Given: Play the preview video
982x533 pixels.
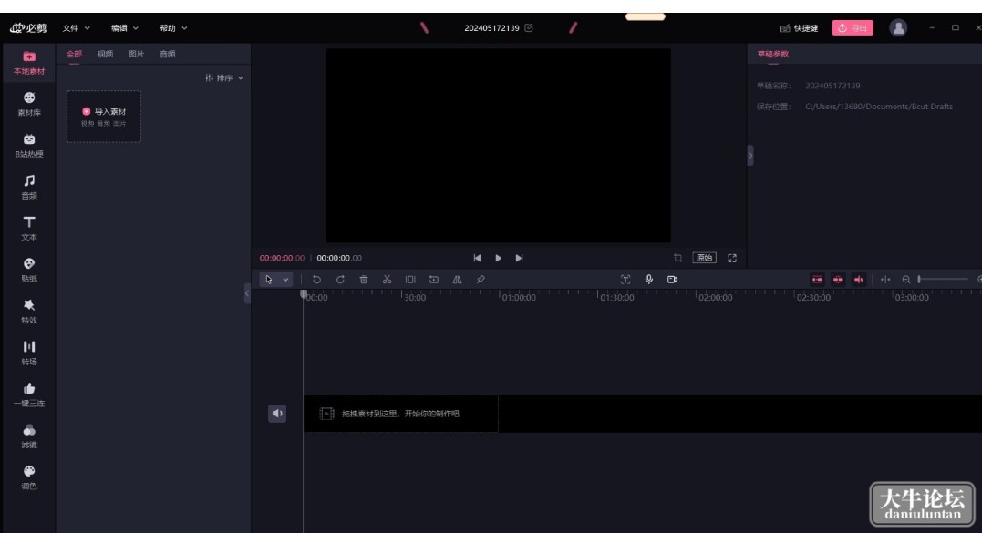Looking at the screenshot, I should tap(499, 258).
